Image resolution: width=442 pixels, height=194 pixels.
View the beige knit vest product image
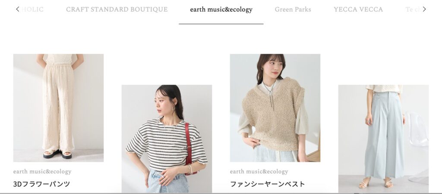tap(275, 108)
